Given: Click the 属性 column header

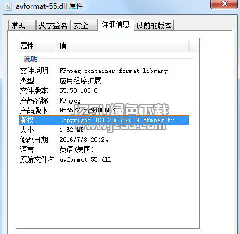Looking at the screenshot, I should point(37,46).
